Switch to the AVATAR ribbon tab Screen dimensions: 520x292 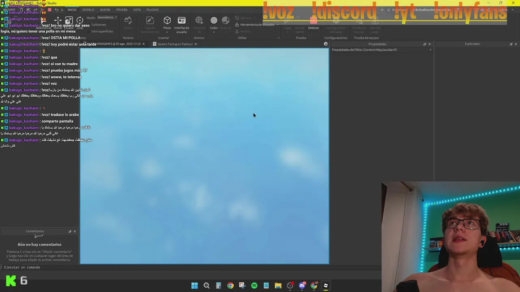pos(105,10)
